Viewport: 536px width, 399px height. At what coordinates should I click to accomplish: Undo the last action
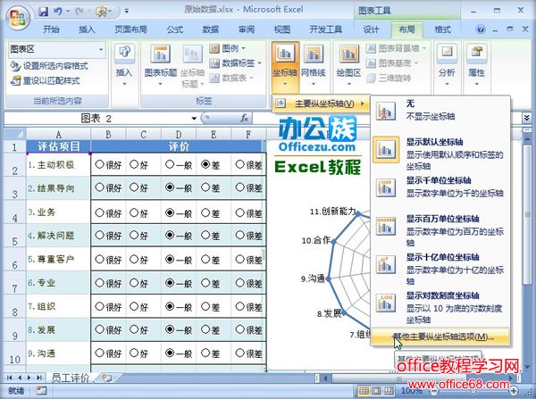pos(57,12)
